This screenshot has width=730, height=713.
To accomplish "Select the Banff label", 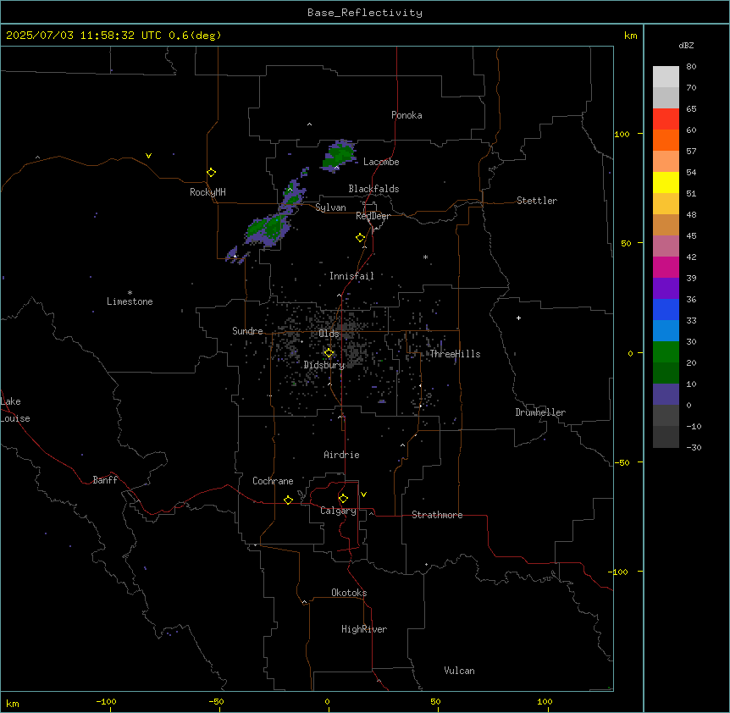I will tap(105, 480).
